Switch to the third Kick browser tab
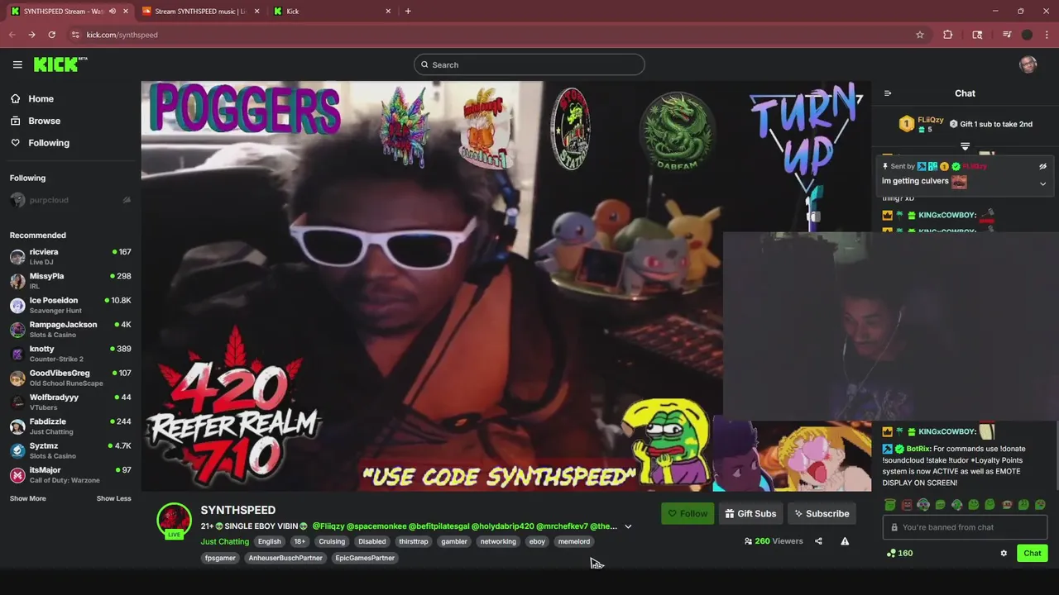The height and width of the screenshot is (595, 1059). coord(331,11)
